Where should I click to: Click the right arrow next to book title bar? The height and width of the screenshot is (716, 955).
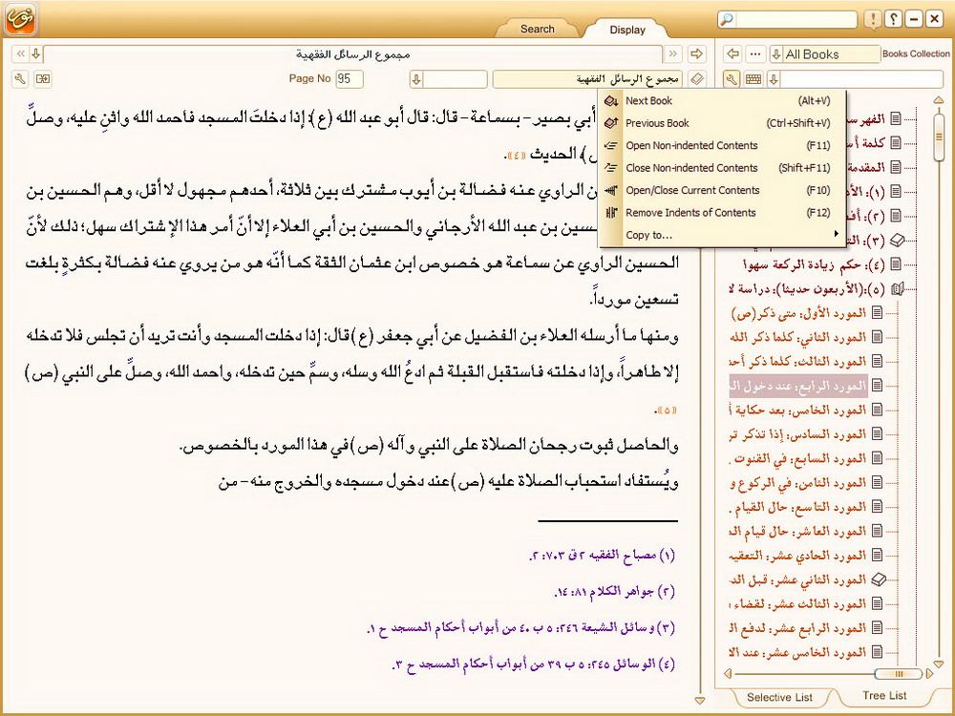[x=697, y=53]
